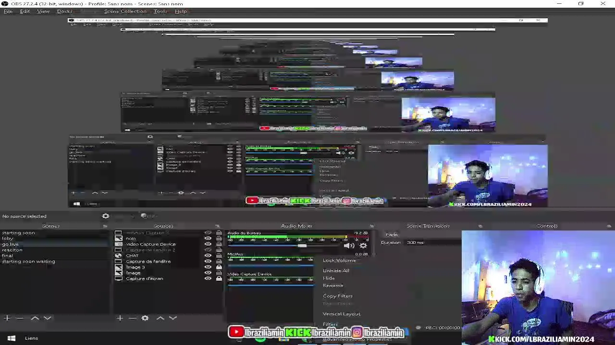Open the Audio Mixer dock menu icon
Image resolution: width=615 pixels, height=345 pixels.
tap(371, 226)
